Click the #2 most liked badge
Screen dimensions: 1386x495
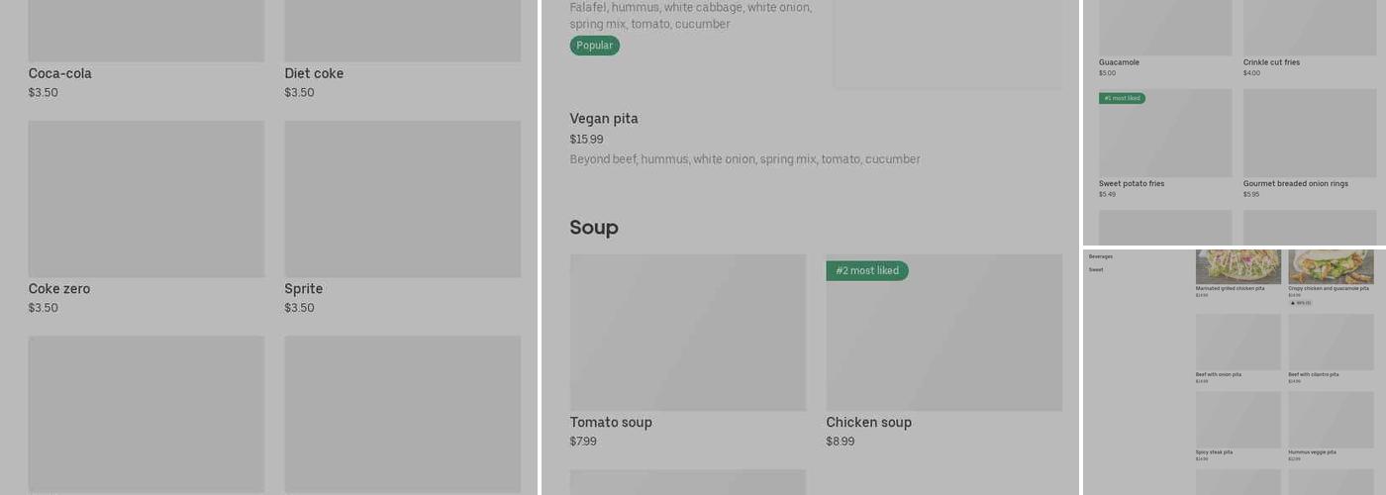click(867, 270)
